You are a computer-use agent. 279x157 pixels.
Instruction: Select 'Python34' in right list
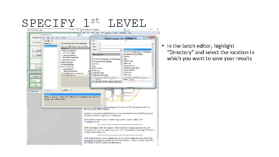(127, 73)
